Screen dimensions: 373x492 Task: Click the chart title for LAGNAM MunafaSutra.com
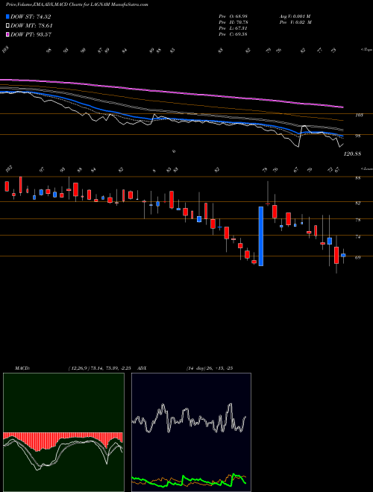click(x=78, y=4)
